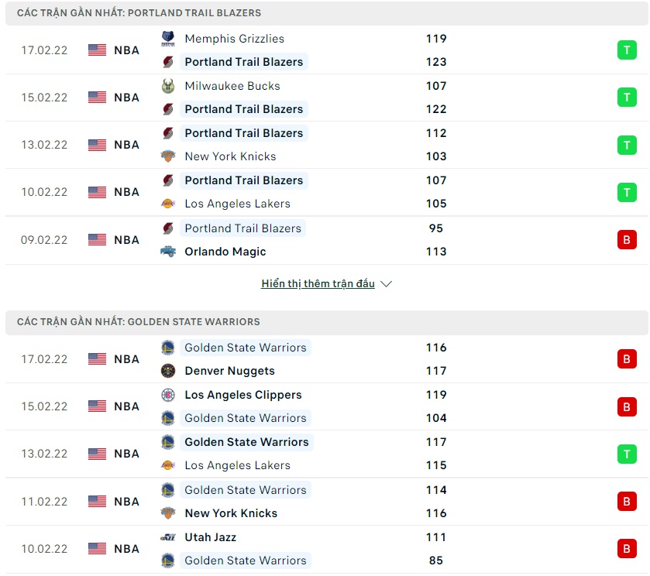Open the Milwaukee Bucks team name link
This screenshot has height=576, width=650.
click(x=232, y=86)
